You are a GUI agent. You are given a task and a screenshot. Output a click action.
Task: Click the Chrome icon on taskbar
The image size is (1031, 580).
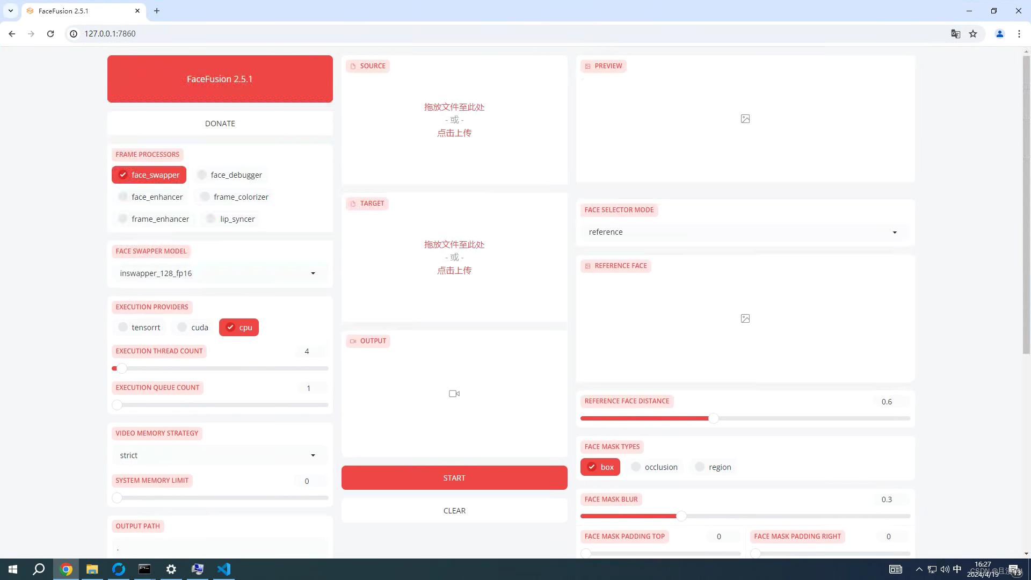[66, 569]
